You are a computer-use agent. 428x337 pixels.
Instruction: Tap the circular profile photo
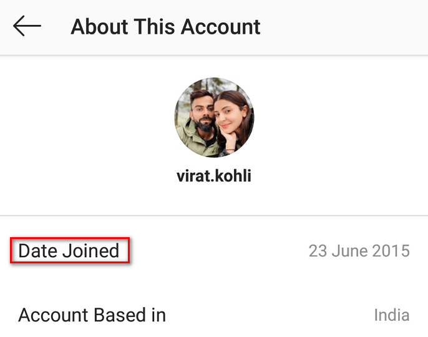(214, 117)
